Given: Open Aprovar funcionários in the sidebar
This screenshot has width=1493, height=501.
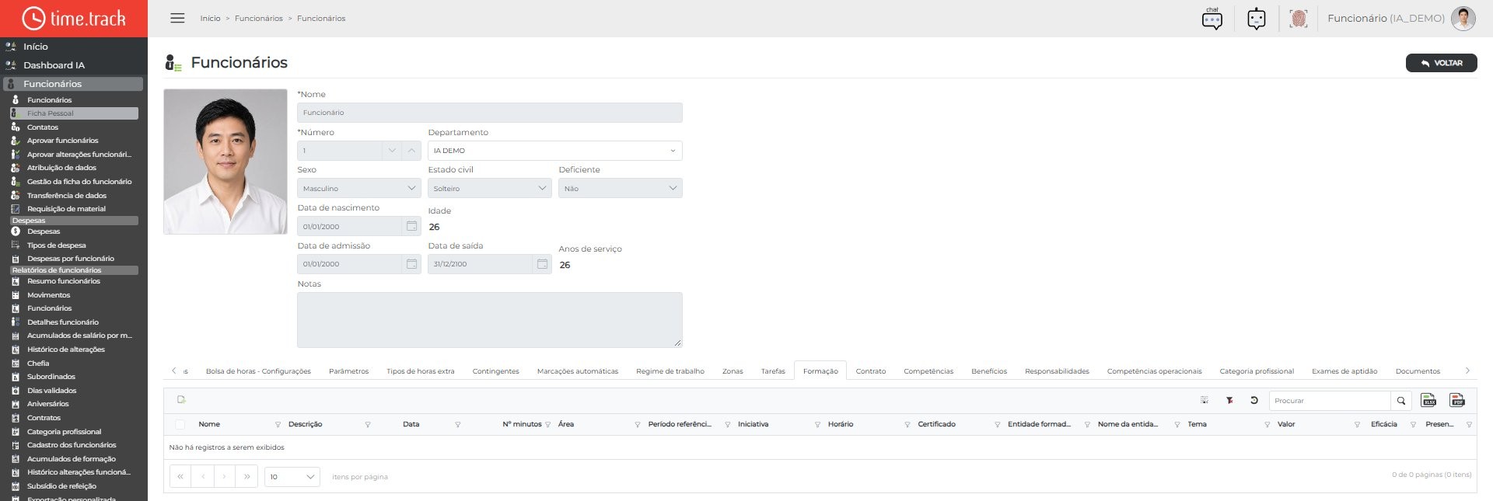Looking at the screenshot, I should 63,141.
